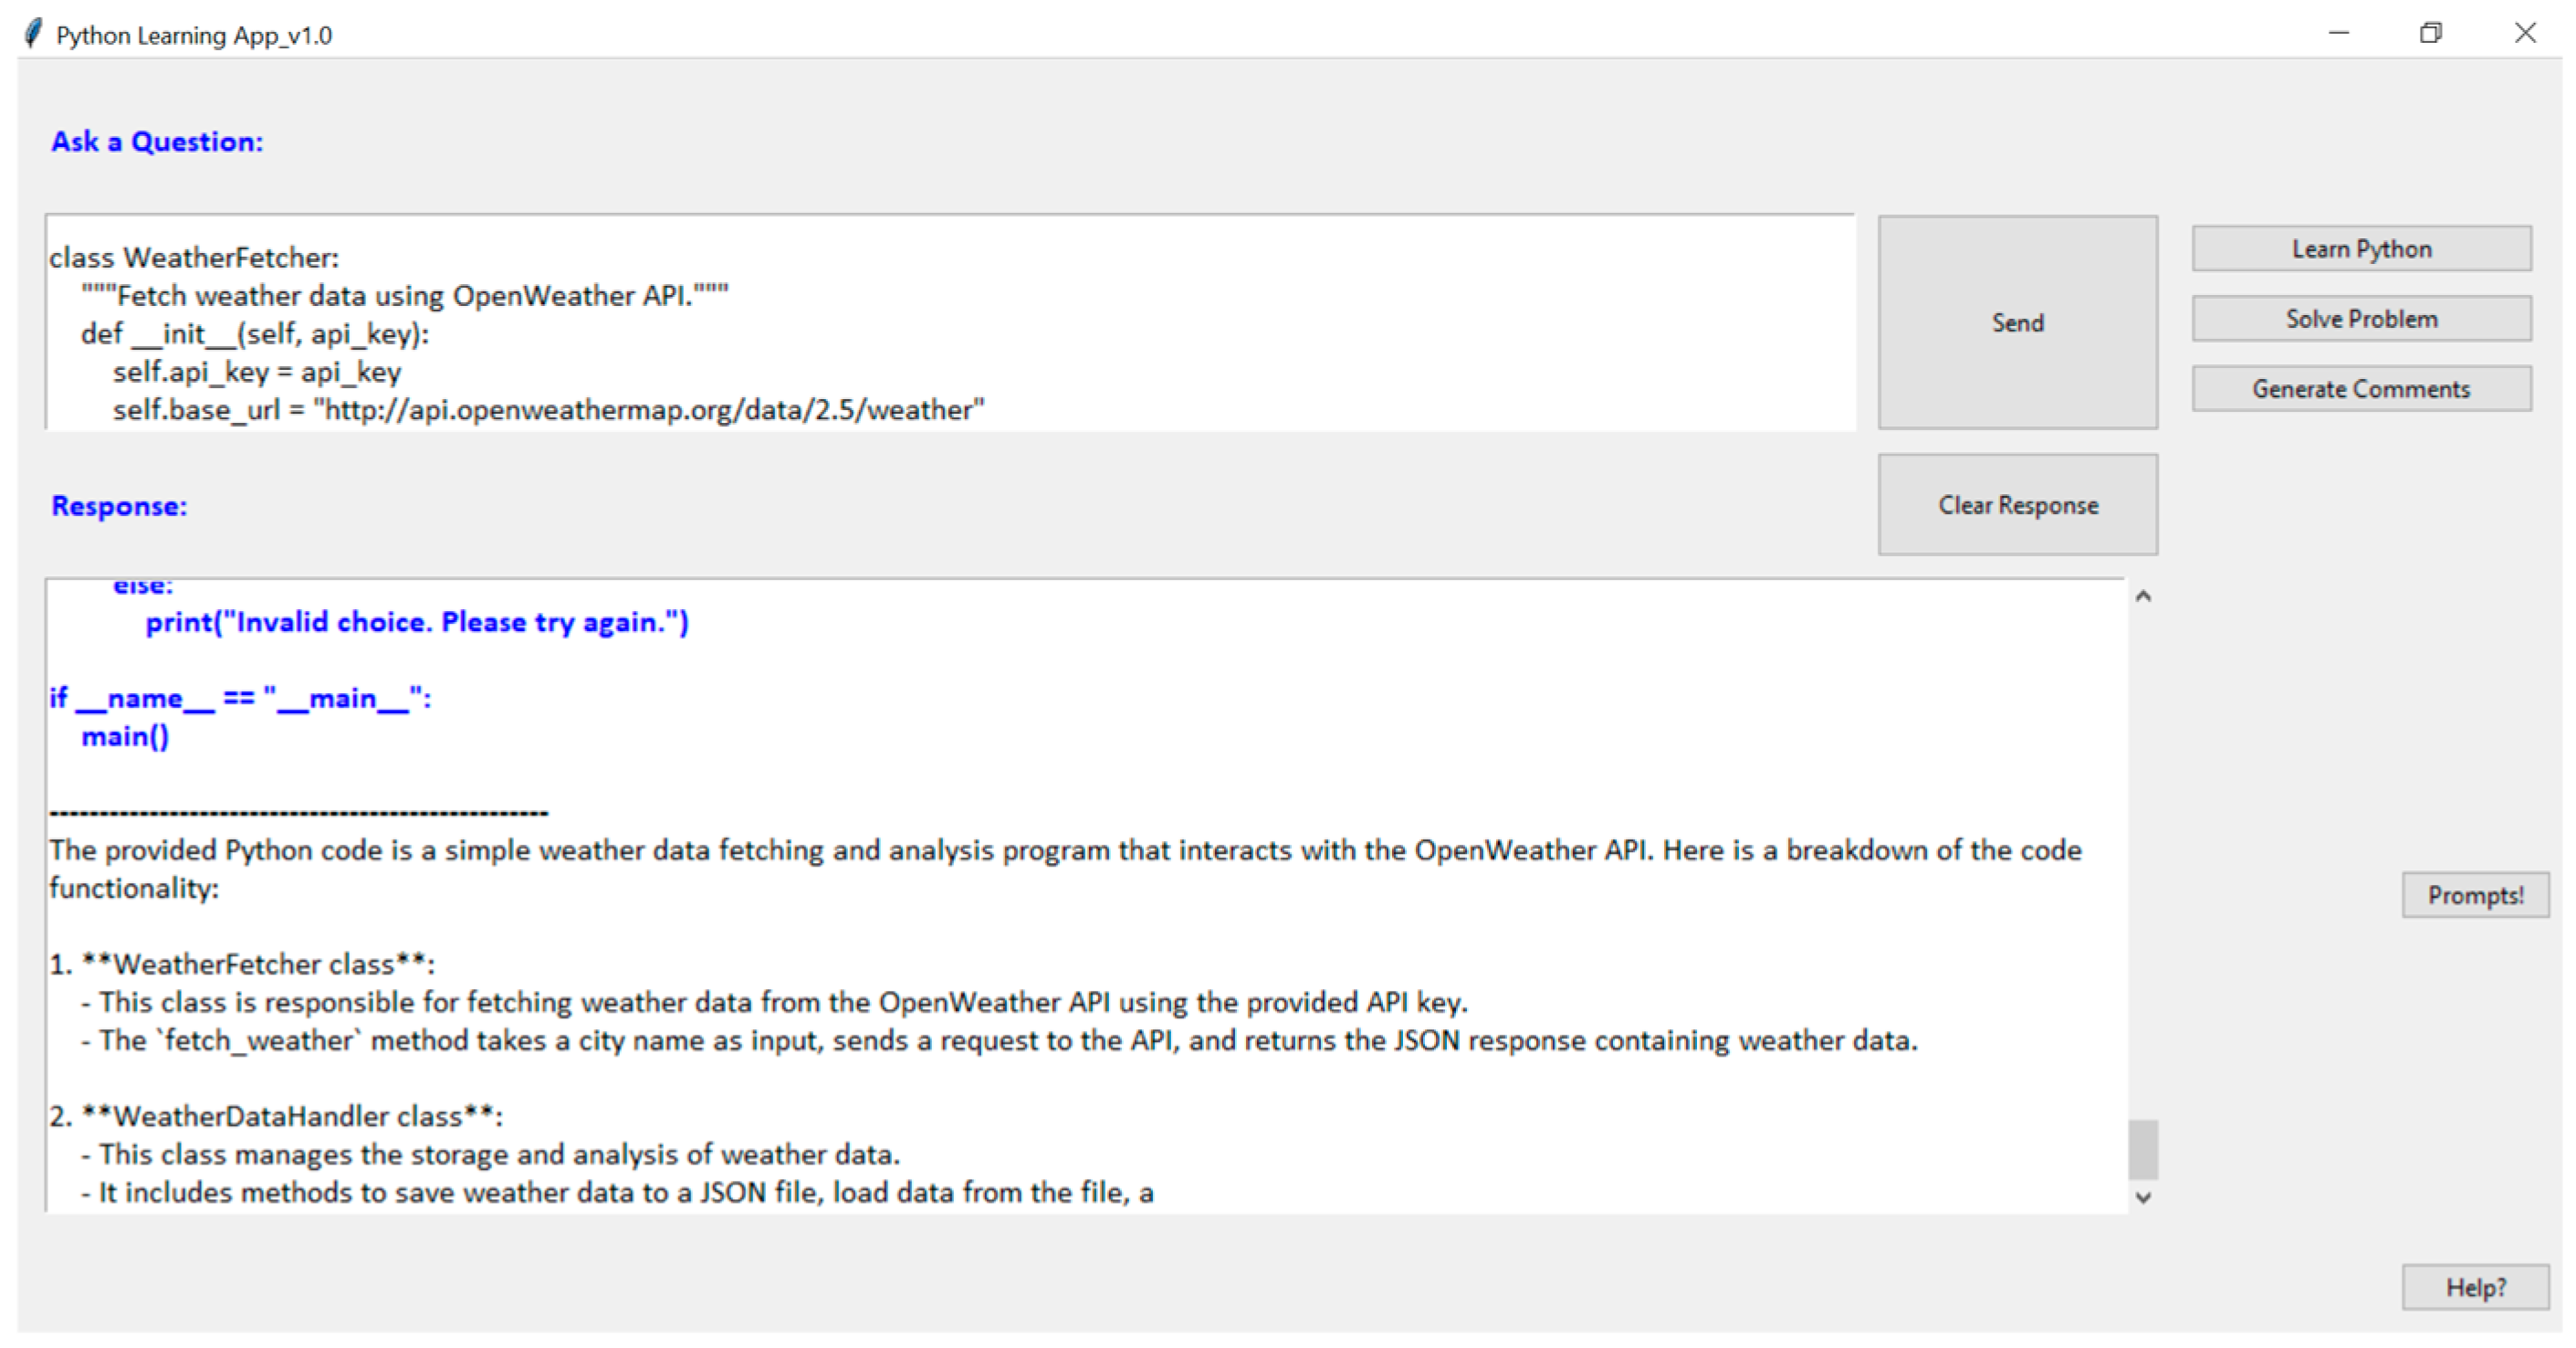Viewport: 2576px width, 1348px height.
Task: Restore down the application window
Action: coord(2430,34)
